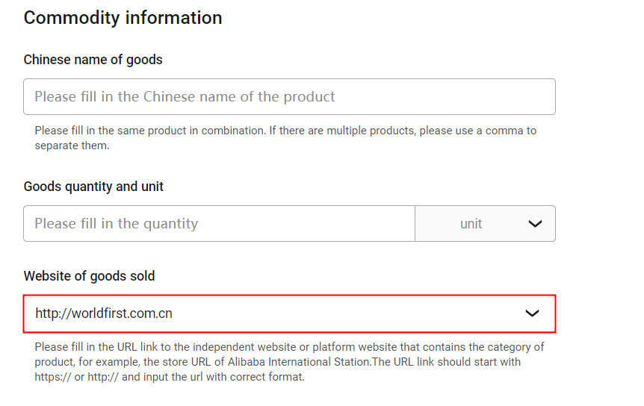Click the 'separate them.' hint line
644x406 pixels.
72,146
